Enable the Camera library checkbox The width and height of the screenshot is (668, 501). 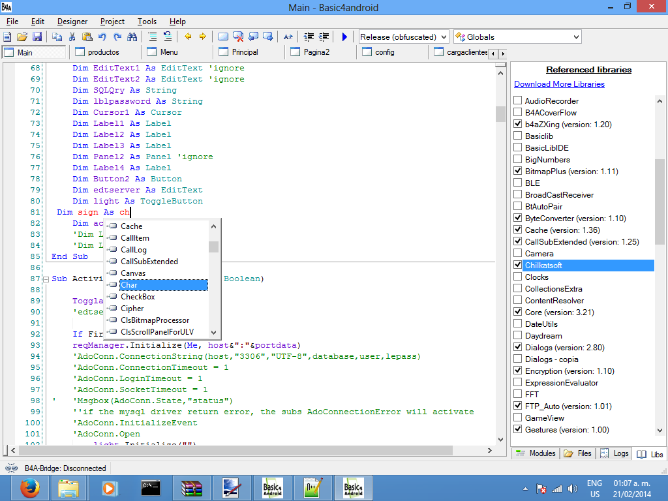coord(518,254)
